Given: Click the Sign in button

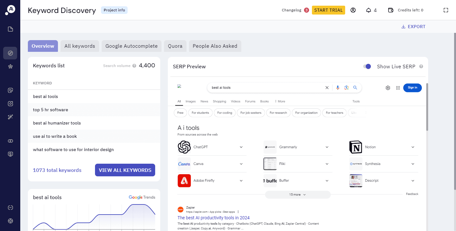Looking at the screenshot, I should click(412, 88).
